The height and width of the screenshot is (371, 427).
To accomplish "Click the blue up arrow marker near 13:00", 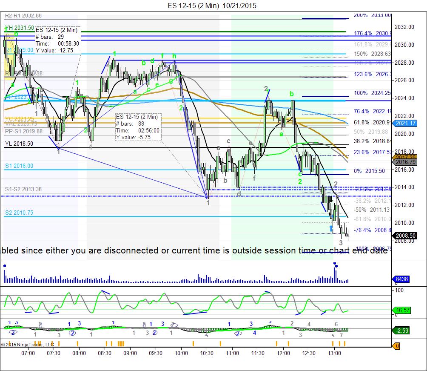I will (331, 228).
